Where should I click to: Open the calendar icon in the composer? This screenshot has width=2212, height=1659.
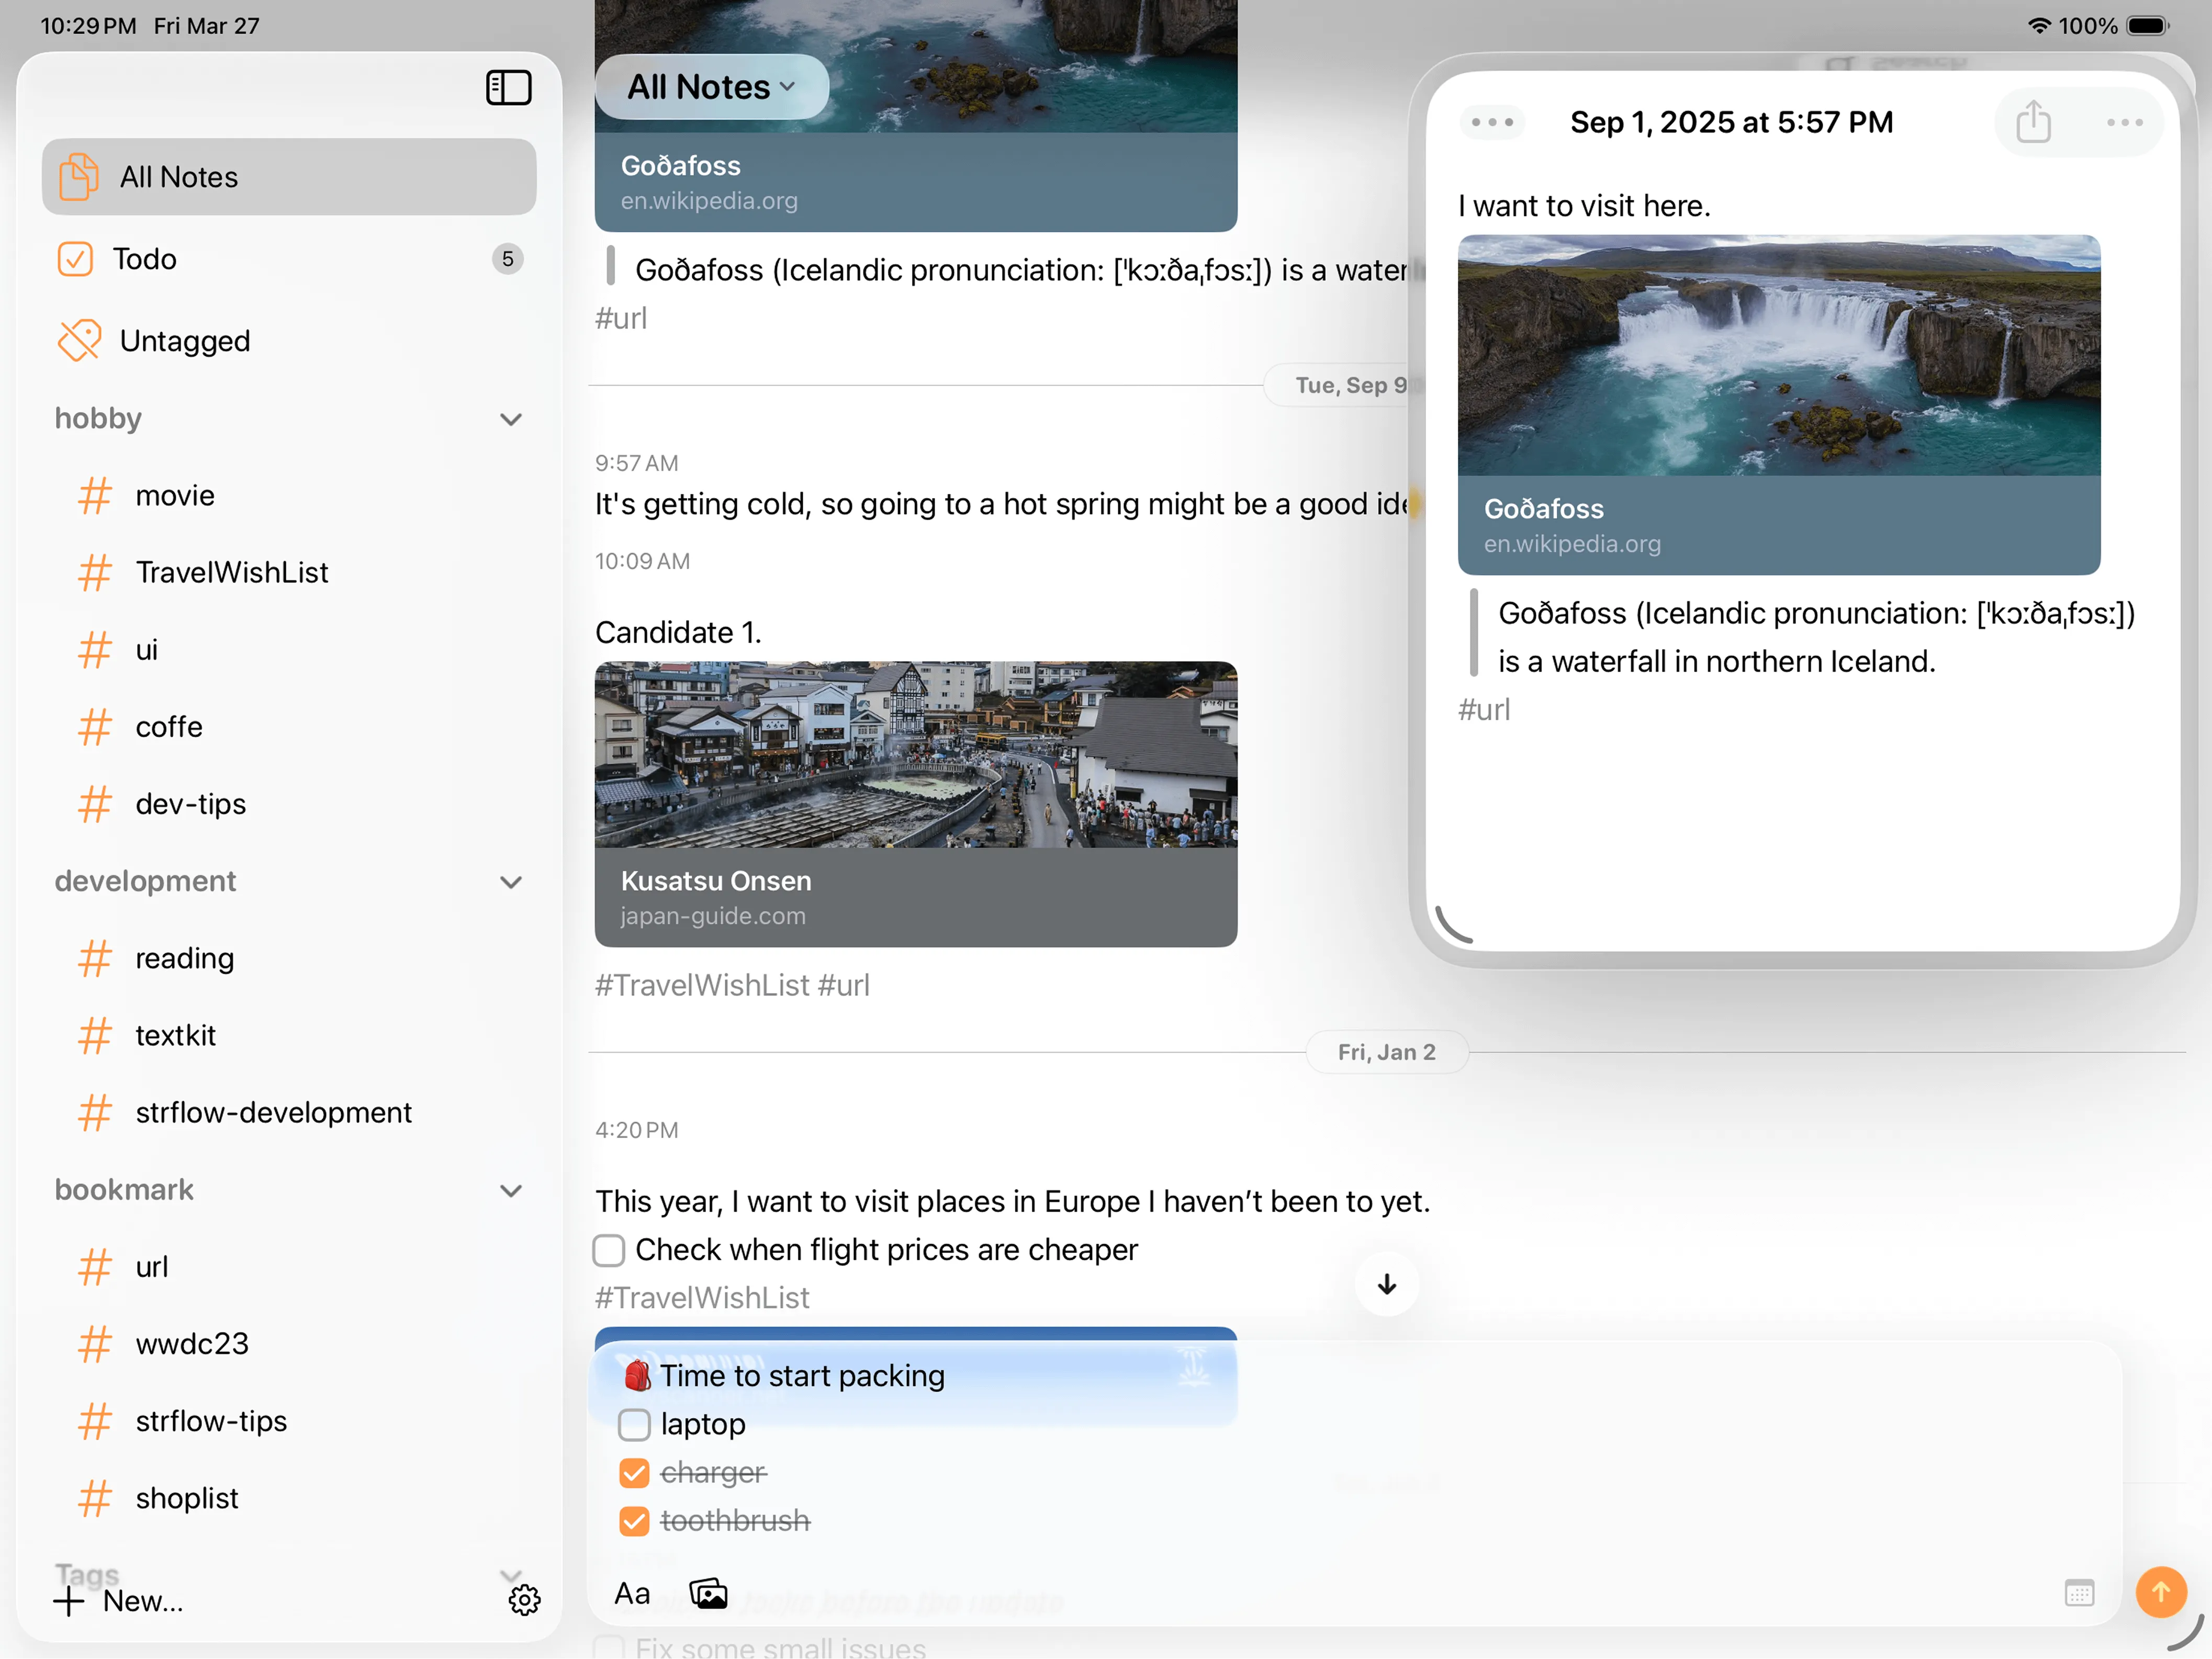point(2079,1592)
